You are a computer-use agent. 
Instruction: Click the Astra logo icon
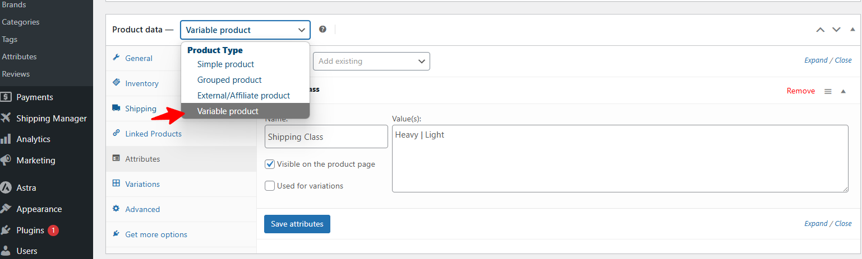[6, 188]
